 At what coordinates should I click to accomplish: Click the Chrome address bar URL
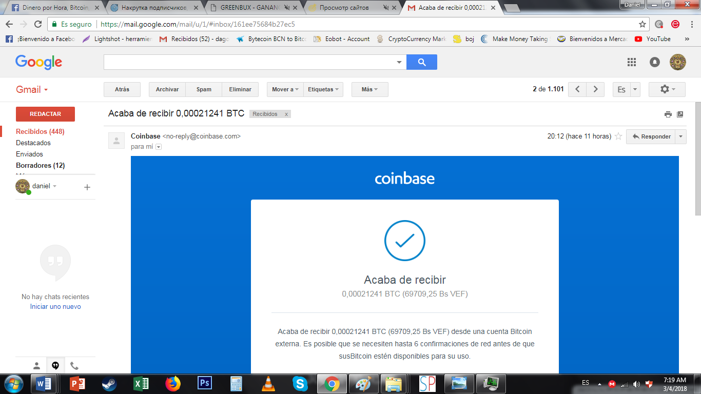tap(198, 24)
